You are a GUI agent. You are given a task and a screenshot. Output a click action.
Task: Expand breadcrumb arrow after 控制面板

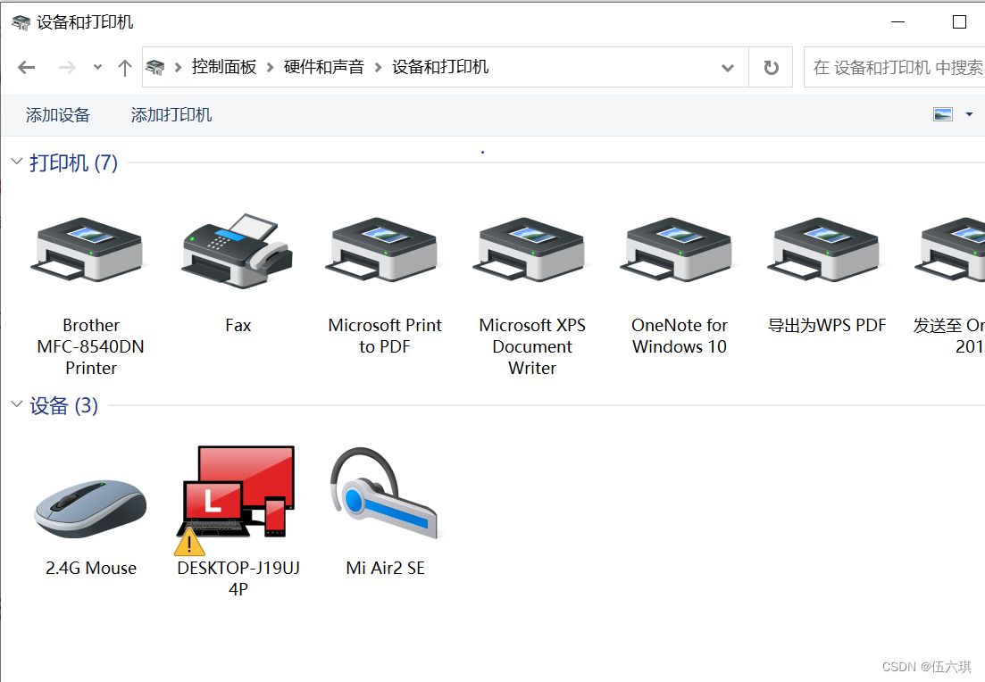click(x=270, y=67)
